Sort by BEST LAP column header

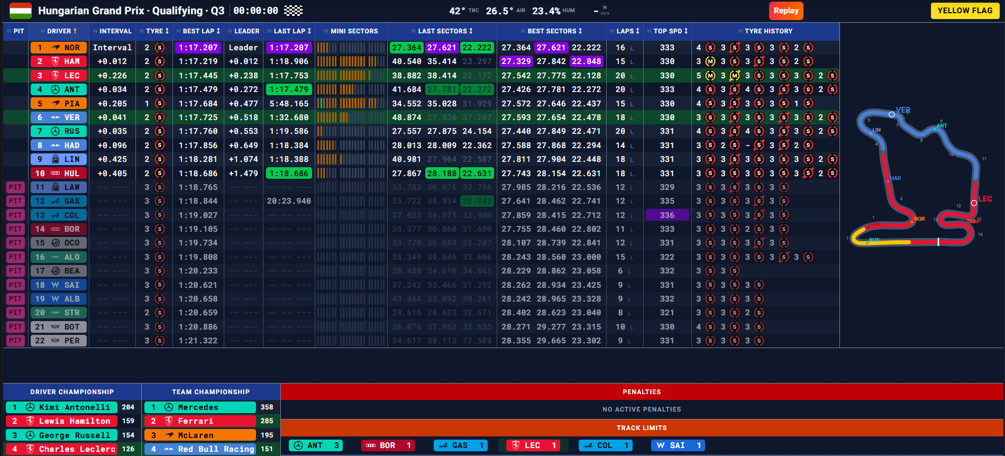point(198,31)
